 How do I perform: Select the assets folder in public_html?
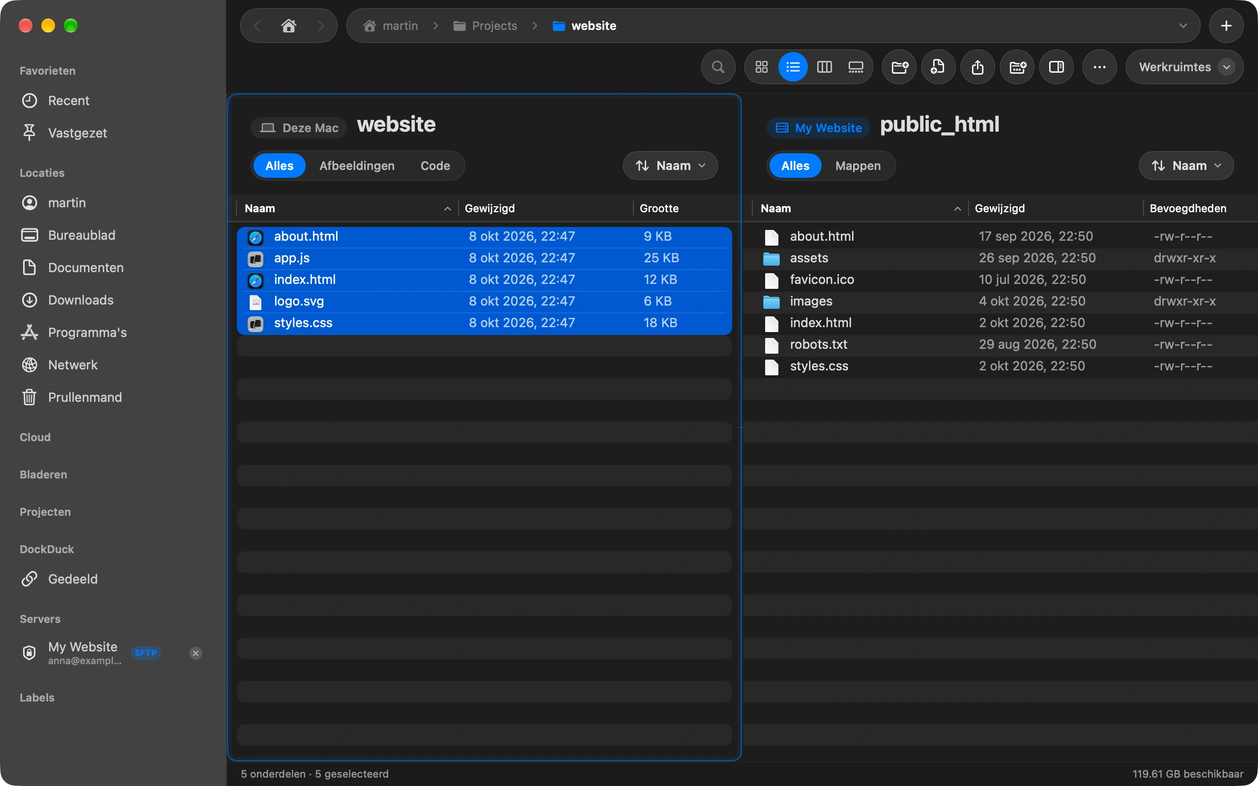[x=1000, y=258]
